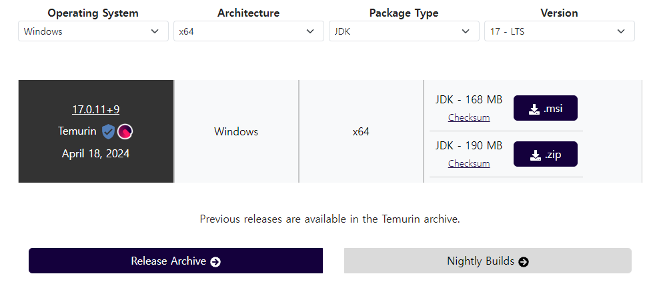Click the download icon on .msi button
The image size is (649, 286).
point(534,109)
